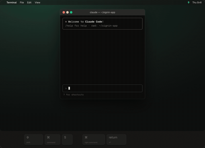The height and width of the screenshot is (148, 205).
Task: Close the claude terminal window
Action: click(x=64, y=12)
